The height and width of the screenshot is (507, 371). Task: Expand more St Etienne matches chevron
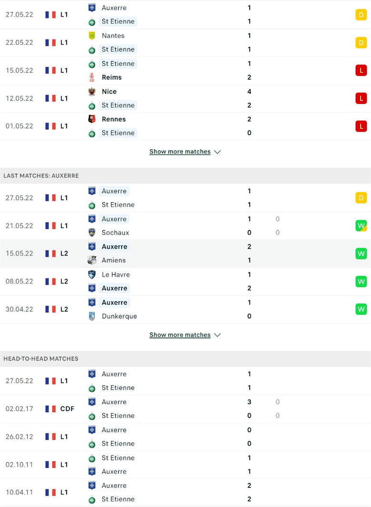(217, 152)
